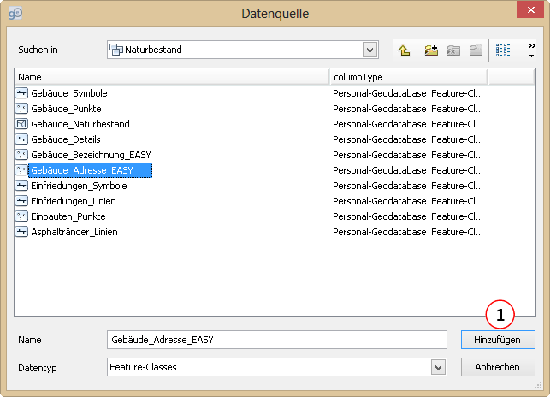Close the Datenquelle dialog
This screenshot has height=397, width=550.
pos(529,13)
